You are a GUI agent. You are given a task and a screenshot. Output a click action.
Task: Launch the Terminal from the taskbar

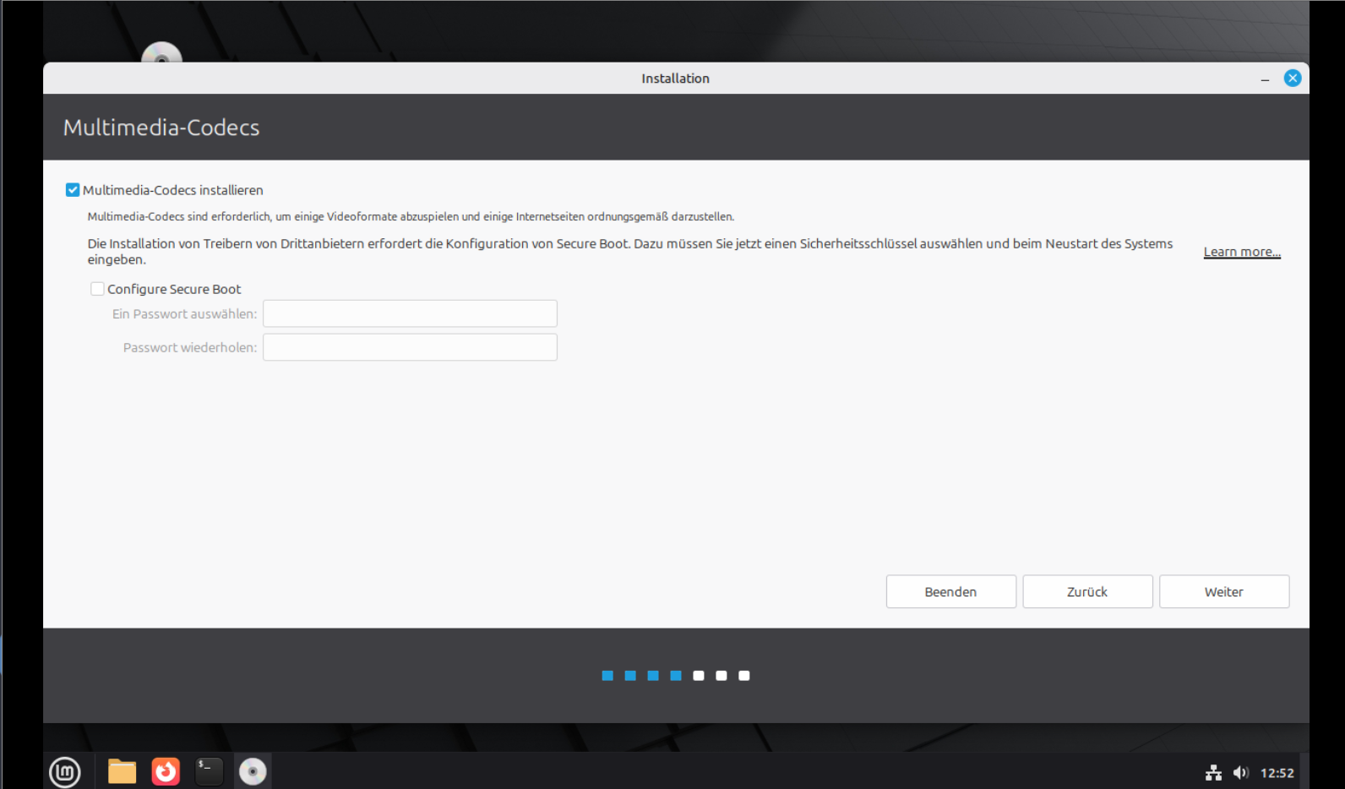209,771
